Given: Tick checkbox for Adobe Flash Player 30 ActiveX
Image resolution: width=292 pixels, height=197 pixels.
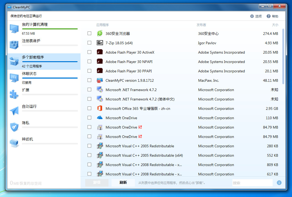Looking at the screenshot, I should pos(89,52).
